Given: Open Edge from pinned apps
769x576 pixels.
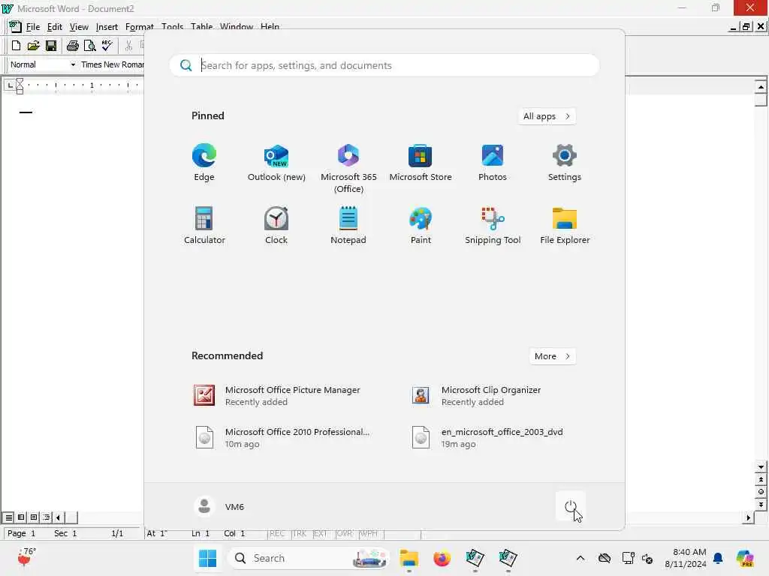Looking at the screenshot, I should pyautogui.click(x=204, y=163).
